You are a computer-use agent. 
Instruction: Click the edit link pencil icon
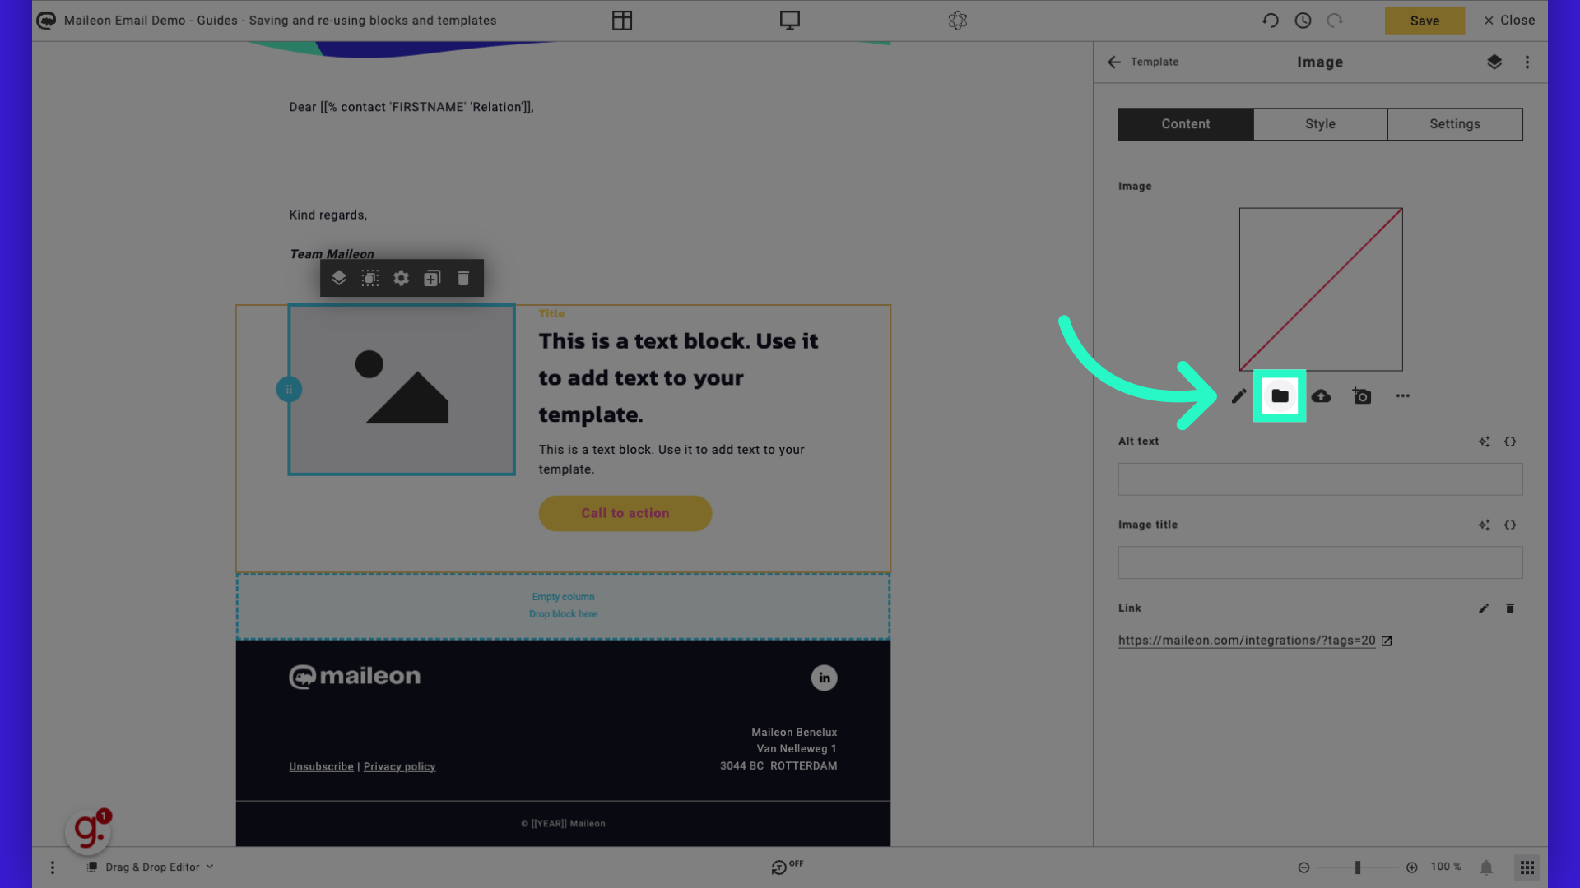(1484, 608)
